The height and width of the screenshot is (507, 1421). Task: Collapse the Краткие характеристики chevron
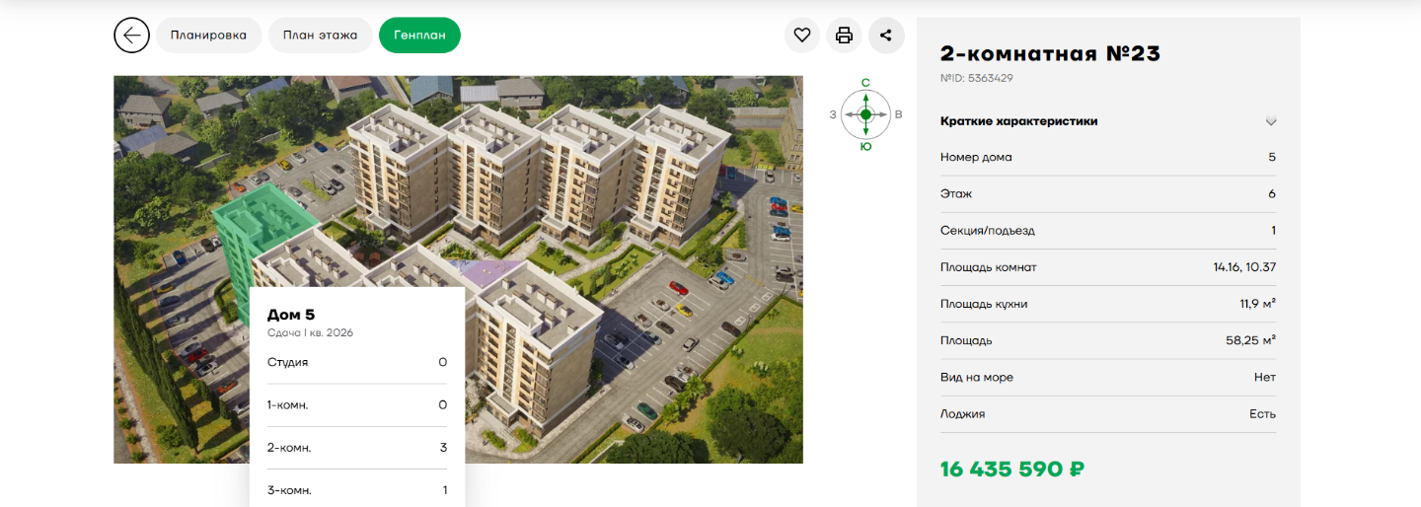(x=1271, y=121)
